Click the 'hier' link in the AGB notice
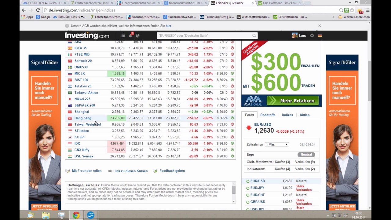The image size is (391, 220). tap(168, 26)
